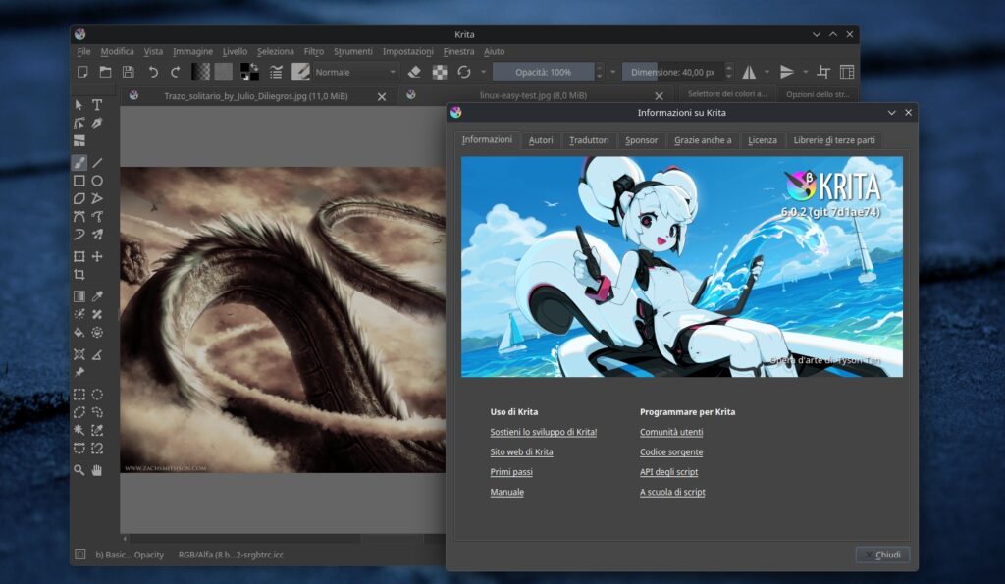Image resolution: width=1005 pixels, height=584 pixels.
Task: Open the 'Codice sorgente' link
Action: [671, 451]
